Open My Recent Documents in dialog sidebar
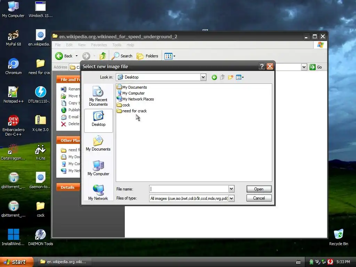The width and height of the screenshot is (356, 267). [98, 96]
